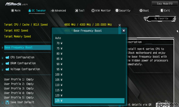This screenshot has width=179, height=107.
Task: Select the highlighted 125 W entry
Action: click(x=89, y=101)
